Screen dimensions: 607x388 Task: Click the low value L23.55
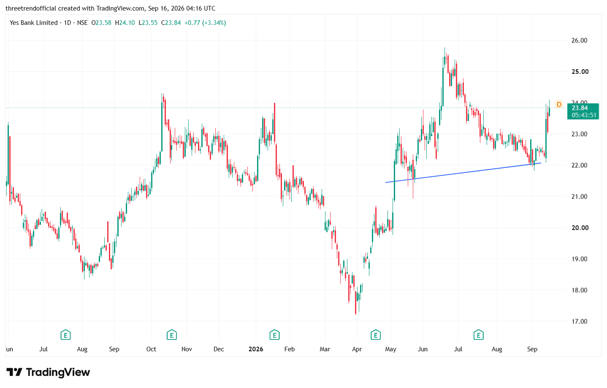click(148, 23)
